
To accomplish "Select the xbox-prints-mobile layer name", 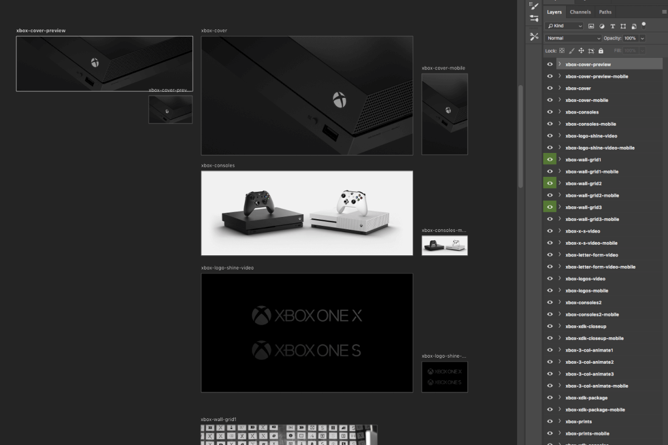I will (x=587, y=433).
